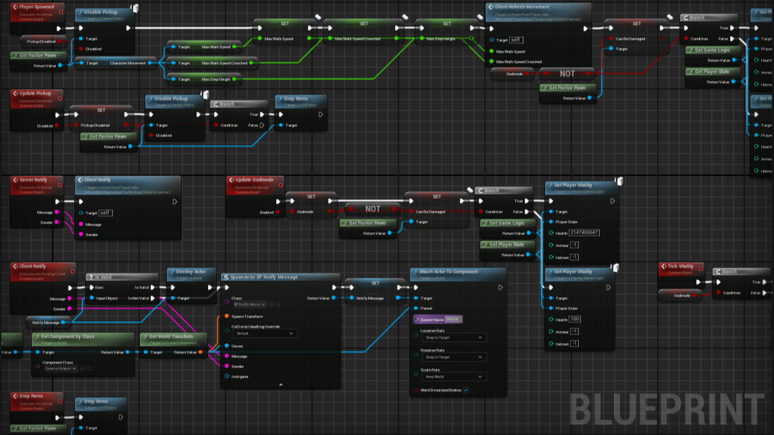This screenshot has width=774, height=435.
Task: Click the Sender pin on Server Notify event
Action: (57, 222)
